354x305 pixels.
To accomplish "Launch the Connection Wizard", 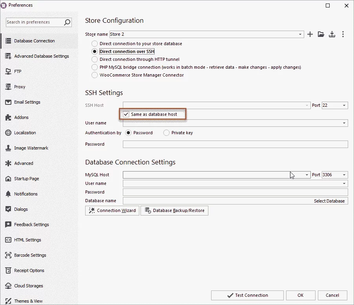I will pyautogui.click(x=112, y=210).
